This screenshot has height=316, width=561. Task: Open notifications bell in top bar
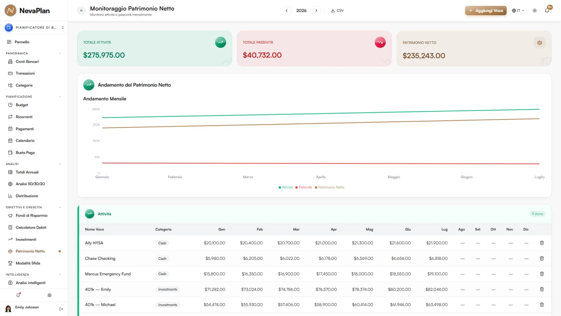(547, 11)
